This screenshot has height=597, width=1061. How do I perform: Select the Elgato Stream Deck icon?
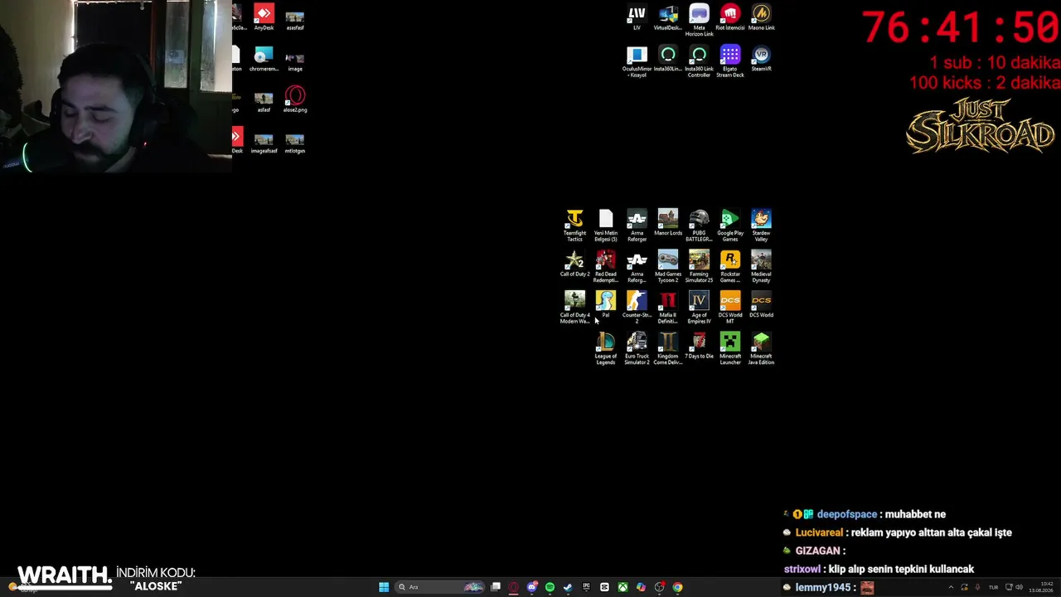730,62
